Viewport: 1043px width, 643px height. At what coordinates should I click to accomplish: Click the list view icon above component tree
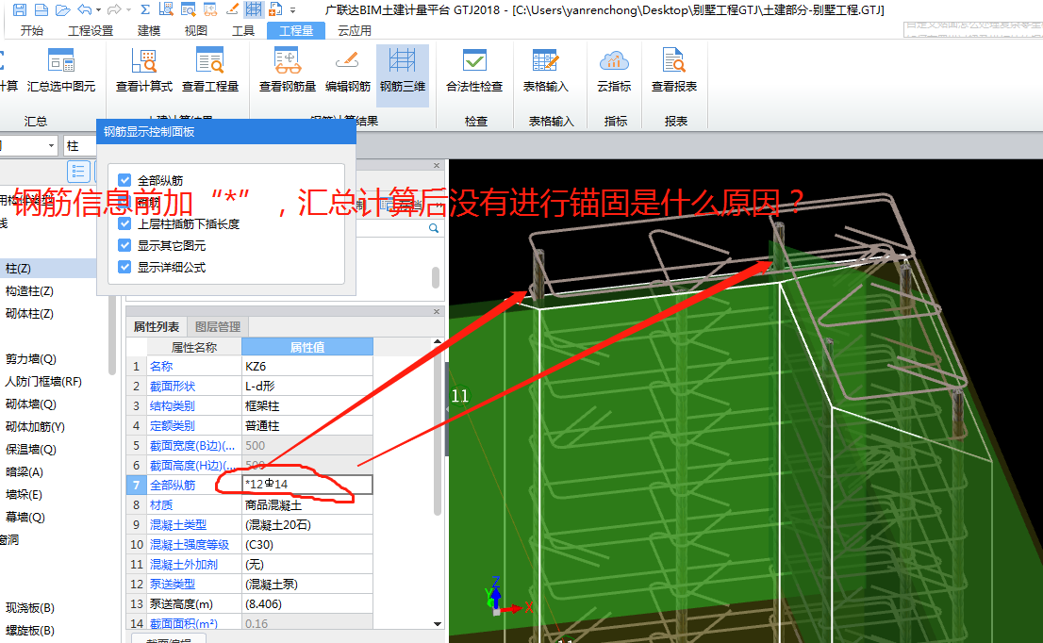78,172
